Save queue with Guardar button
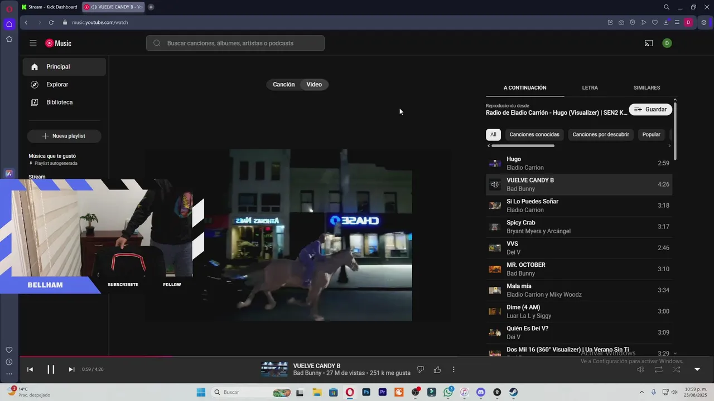 point(650,109)
